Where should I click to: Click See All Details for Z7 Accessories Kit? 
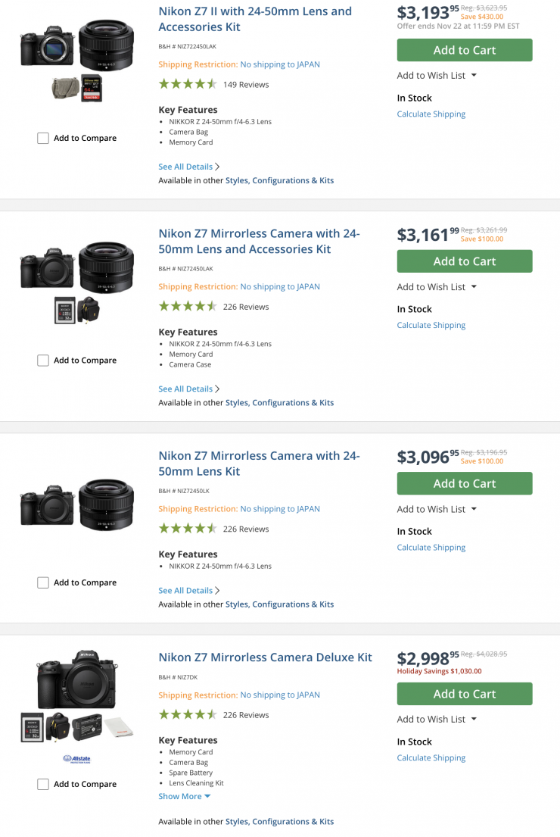[185, 389]
